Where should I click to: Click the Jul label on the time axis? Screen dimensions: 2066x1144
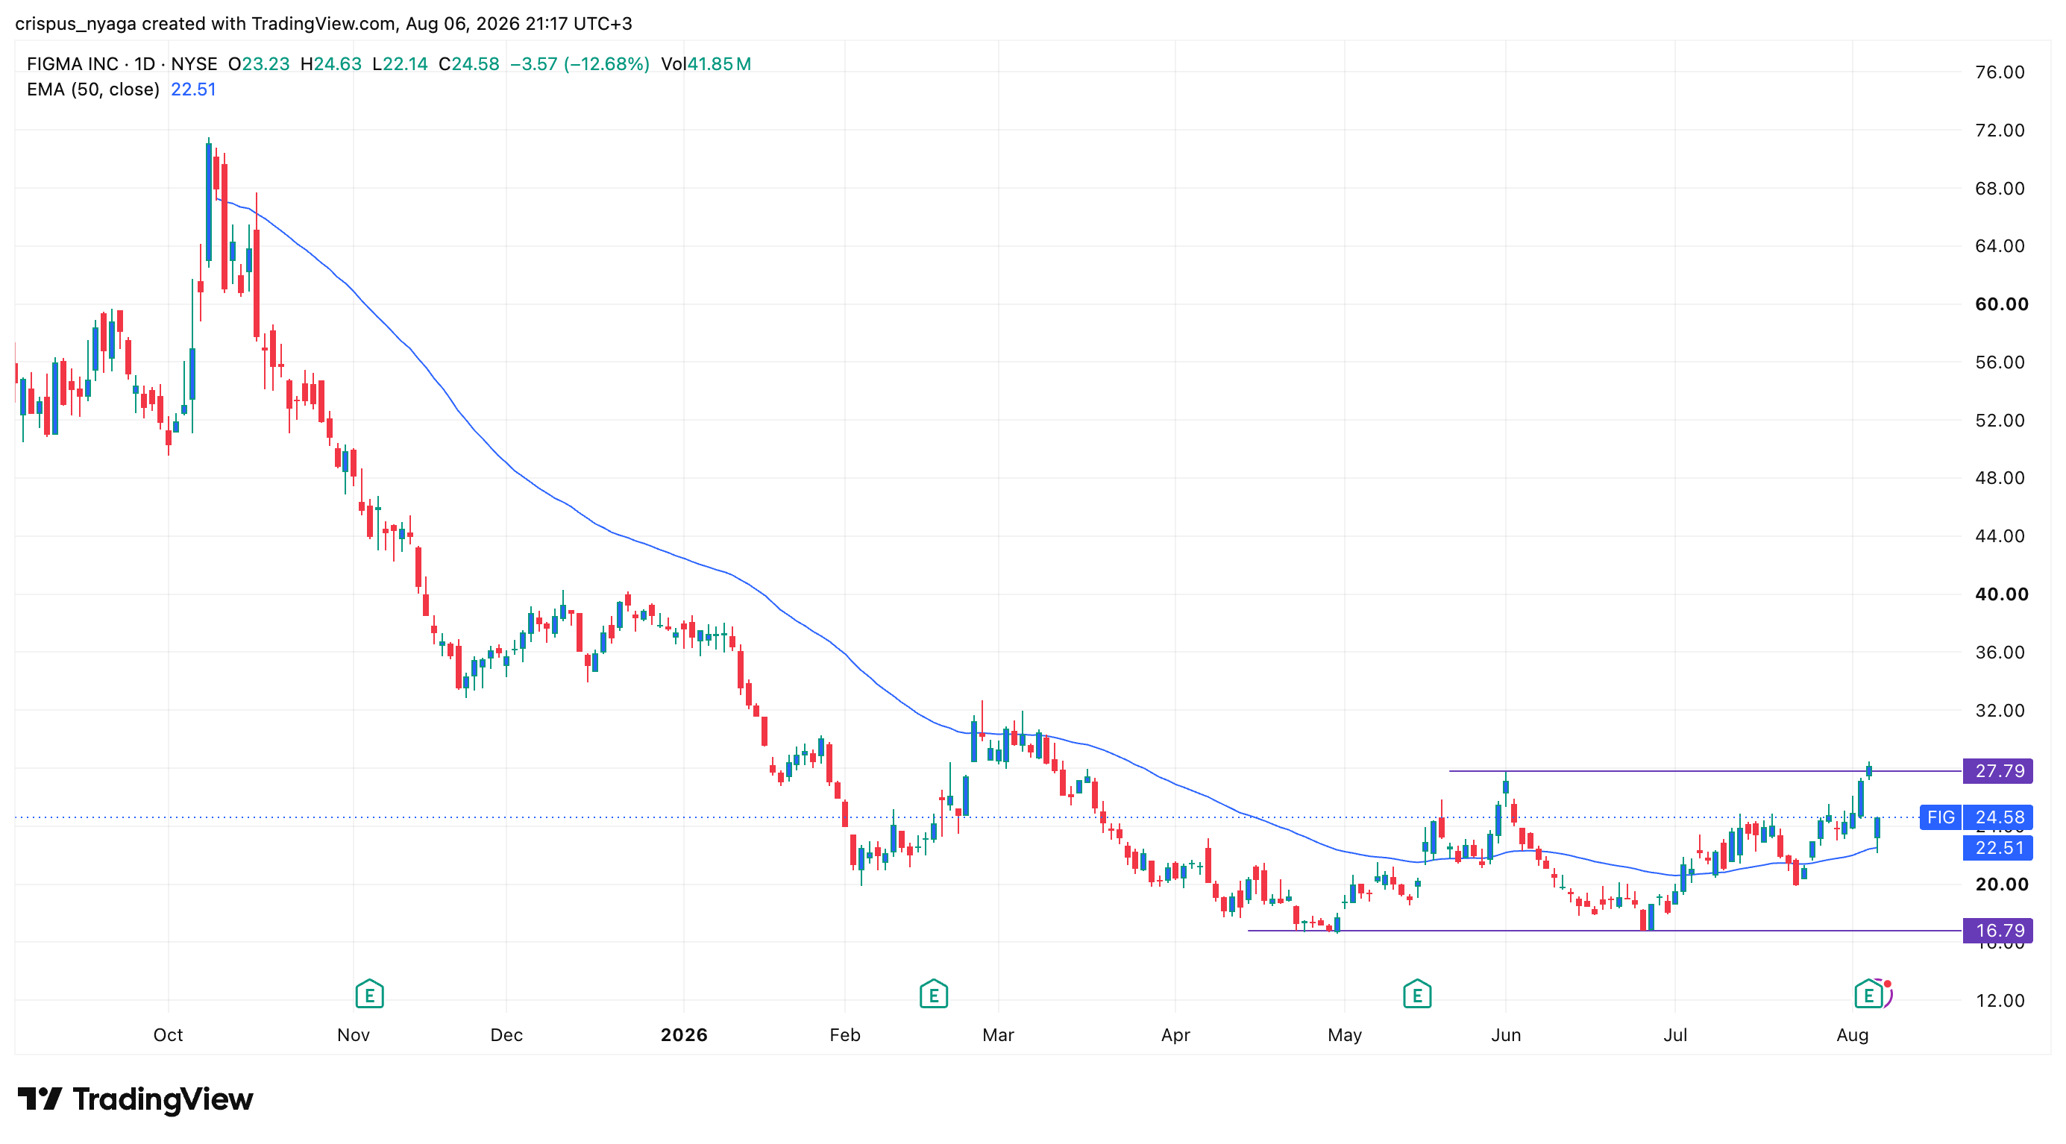coord(1675,1035)
